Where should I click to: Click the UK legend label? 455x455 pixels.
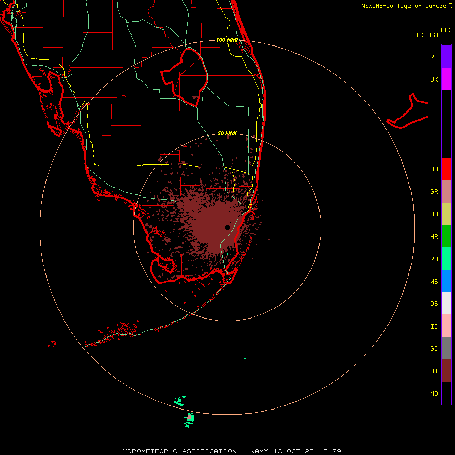pyautogui.click(x=434, y=79)
